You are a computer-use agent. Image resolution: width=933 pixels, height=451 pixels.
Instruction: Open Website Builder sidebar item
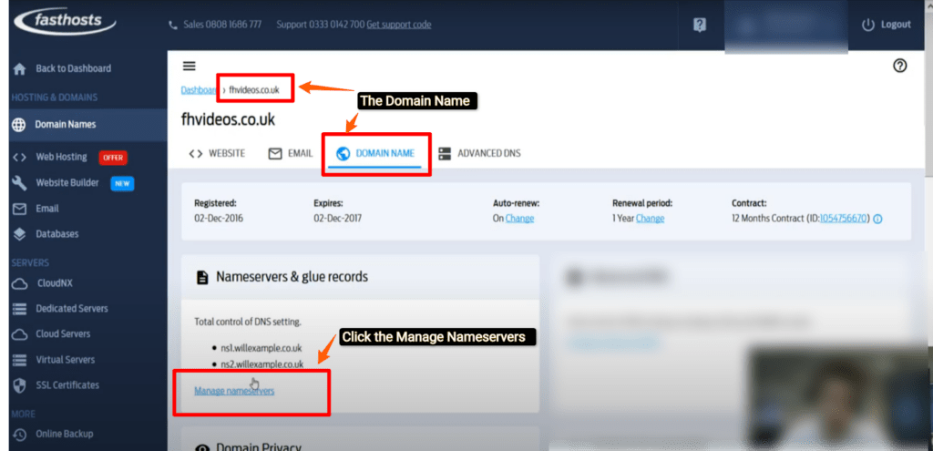click(x=67, y=182)
